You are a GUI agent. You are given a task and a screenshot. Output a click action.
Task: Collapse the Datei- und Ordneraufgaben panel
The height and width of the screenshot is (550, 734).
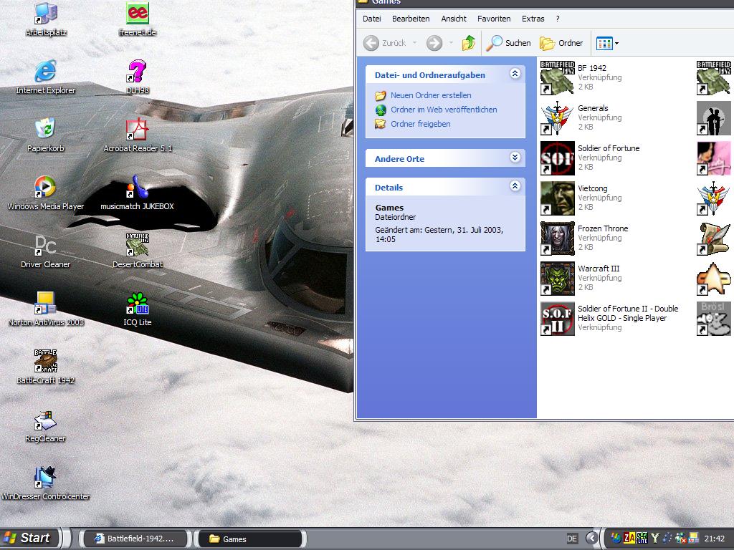(x=515, y=74)
